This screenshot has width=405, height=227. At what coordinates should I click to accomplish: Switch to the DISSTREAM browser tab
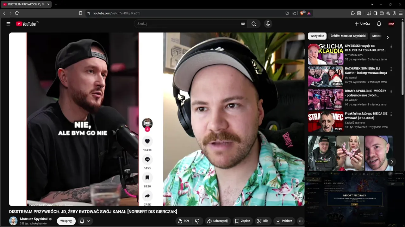[x=26, y=4]
